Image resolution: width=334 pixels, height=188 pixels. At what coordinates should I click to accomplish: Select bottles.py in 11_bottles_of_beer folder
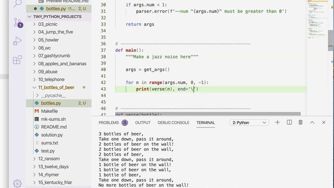[x=59, y=103]
